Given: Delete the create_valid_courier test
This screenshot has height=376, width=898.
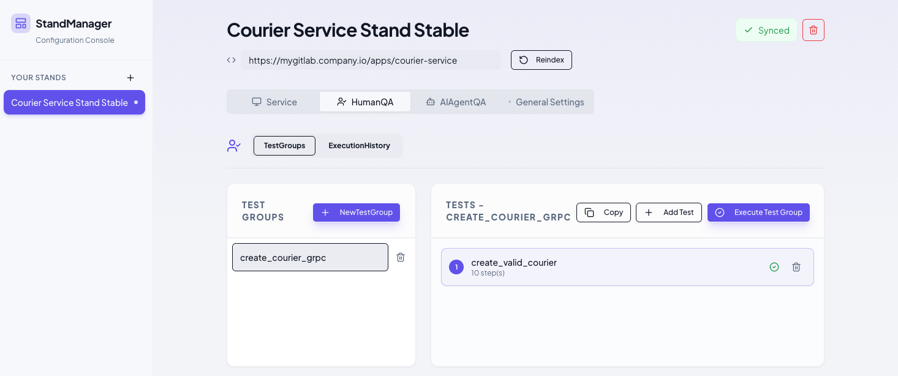Looking at the screenshot, I should point(796,267).
